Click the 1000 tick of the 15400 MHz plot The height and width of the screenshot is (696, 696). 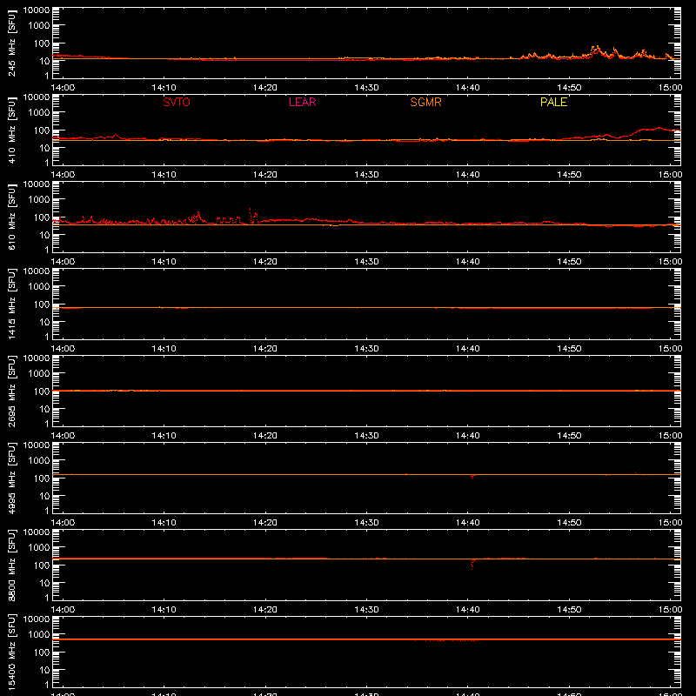(x=39, y=634)
